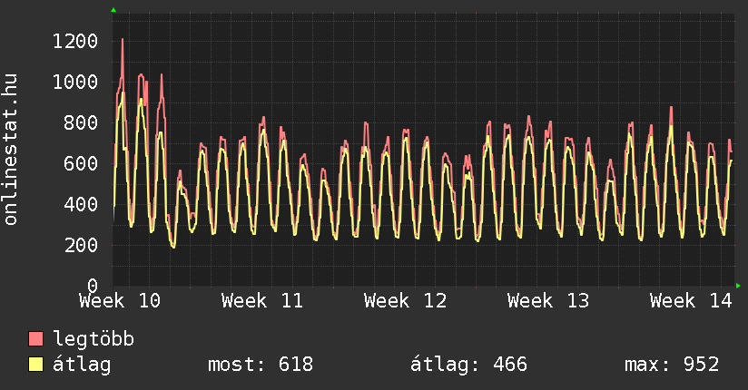Viewport: 748px width, 390px height.
Task: Select the Week 11 axis label
Action: click(x=262, y=301)
